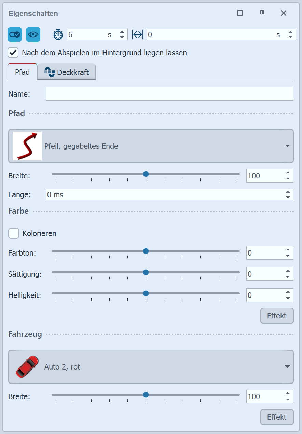Click the Deckkraft tab wave icon
The width and height of the screenshot is (302, 434).
pos(50,72)
